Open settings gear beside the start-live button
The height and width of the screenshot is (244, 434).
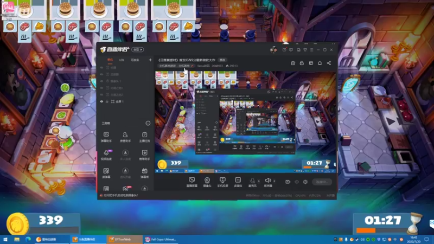[305, 182]
